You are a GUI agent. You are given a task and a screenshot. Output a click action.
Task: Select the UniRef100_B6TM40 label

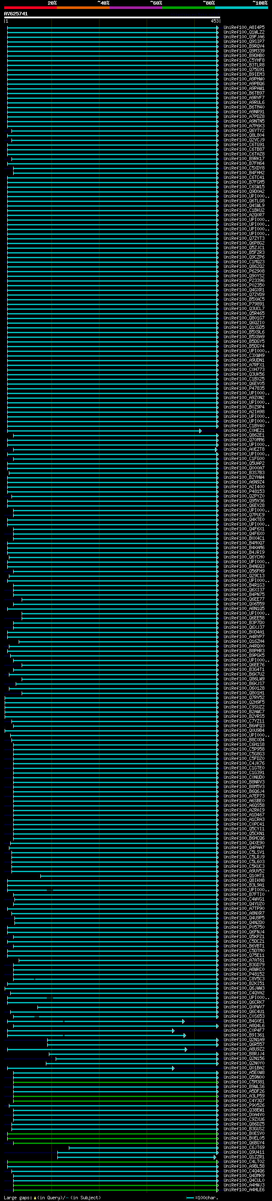(x=244, y=107)
